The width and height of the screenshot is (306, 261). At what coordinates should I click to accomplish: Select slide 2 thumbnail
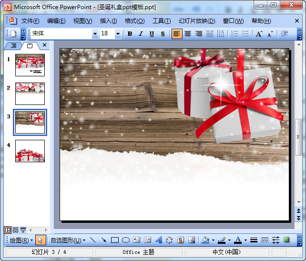(30, 94)
